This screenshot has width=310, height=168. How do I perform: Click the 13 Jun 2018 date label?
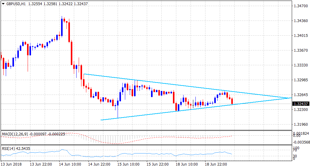(x=12, y=164)
